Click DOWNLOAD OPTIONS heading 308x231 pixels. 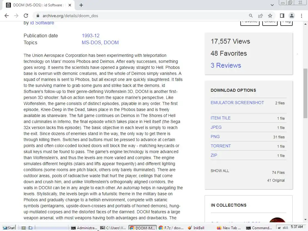click(x=233, y=90)
